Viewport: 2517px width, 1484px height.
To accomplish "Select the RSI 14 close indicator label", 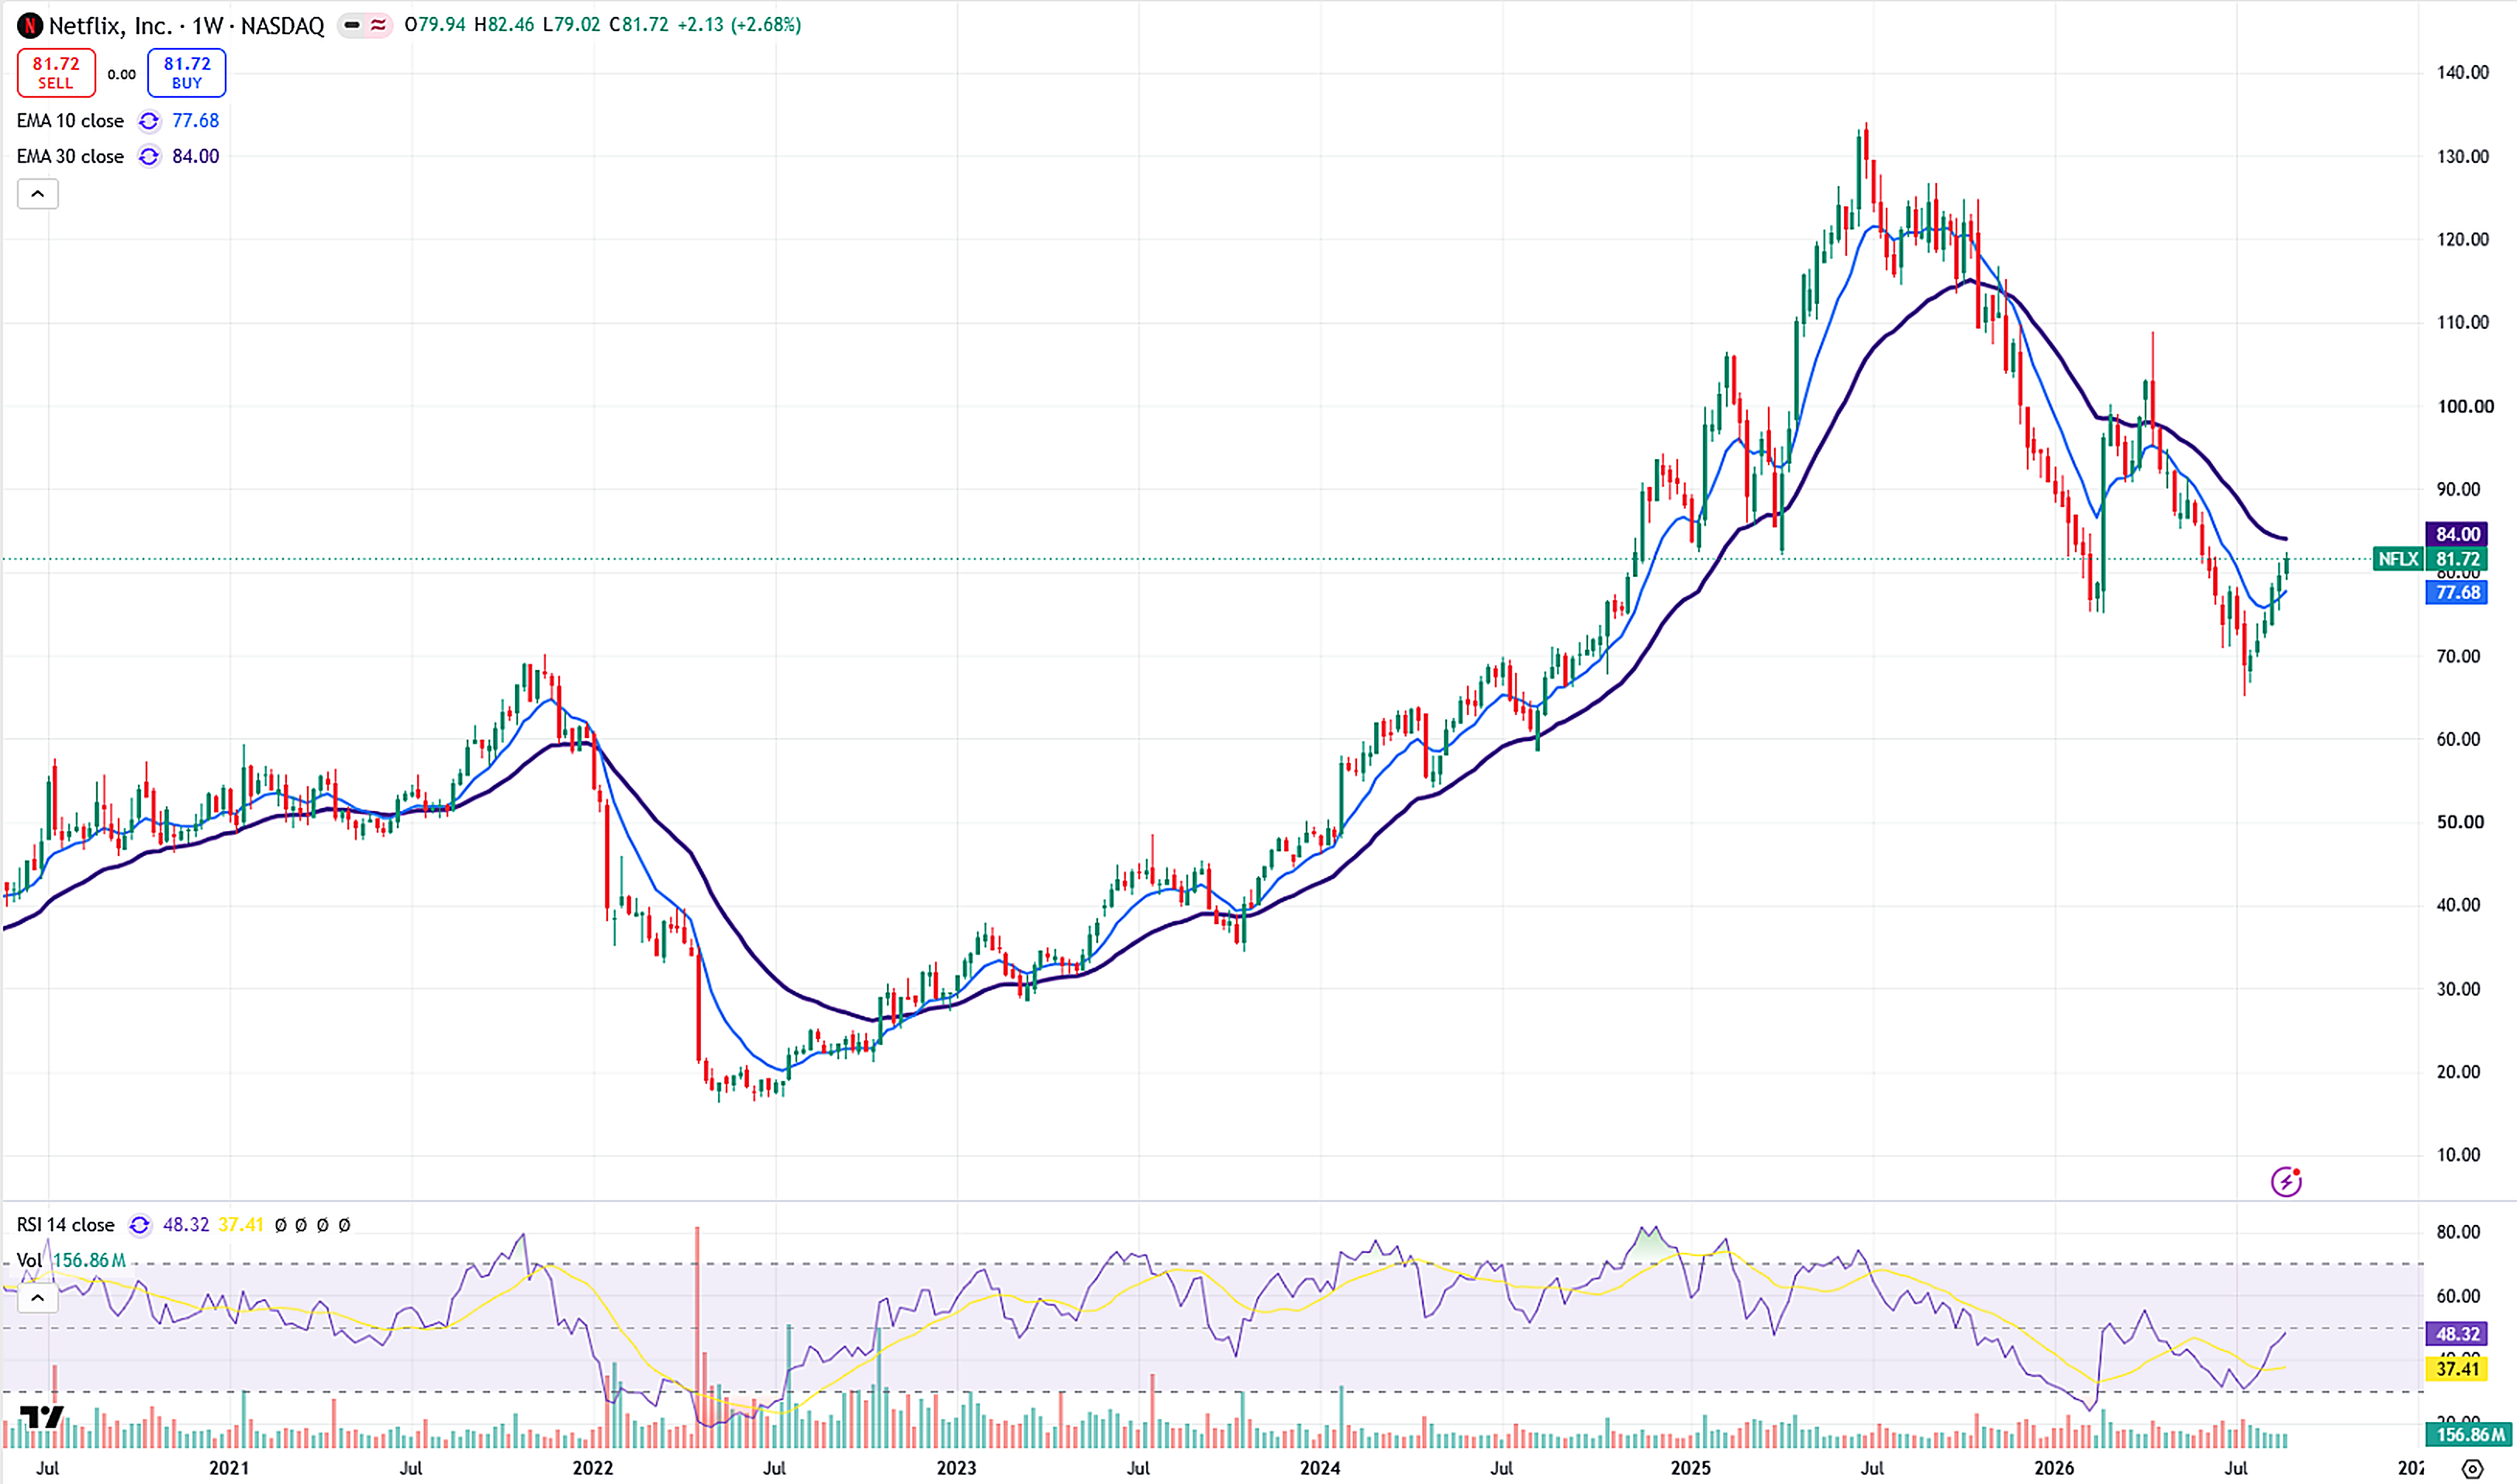I will tap(66, 1225).
